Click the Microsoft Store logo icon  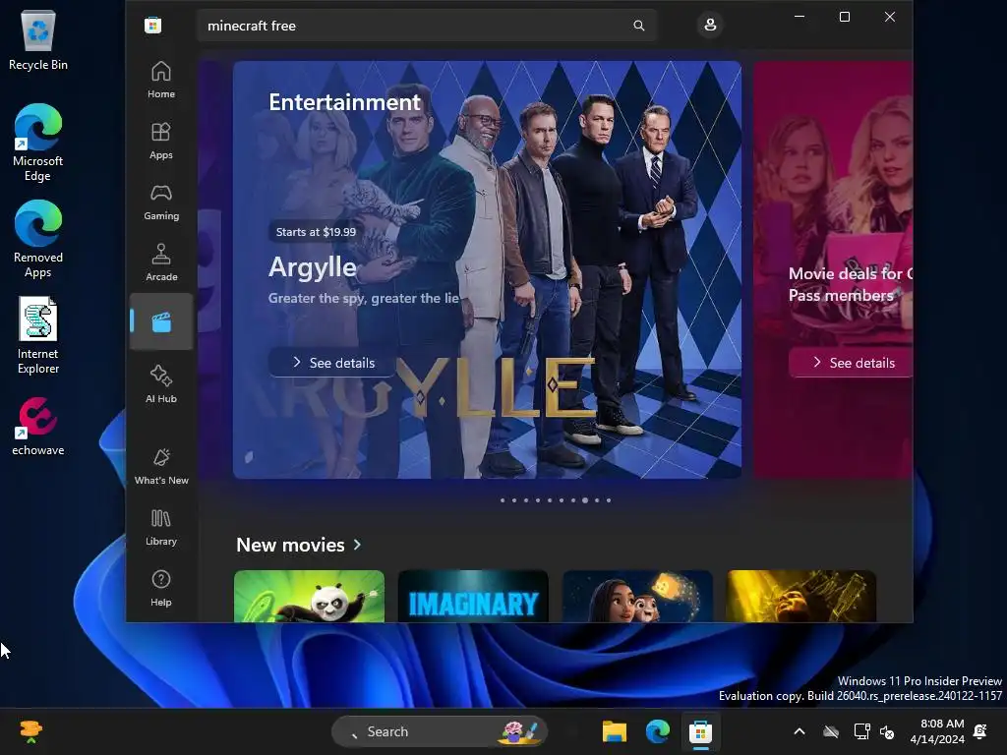pyautogui.click(x=152, y=26)
